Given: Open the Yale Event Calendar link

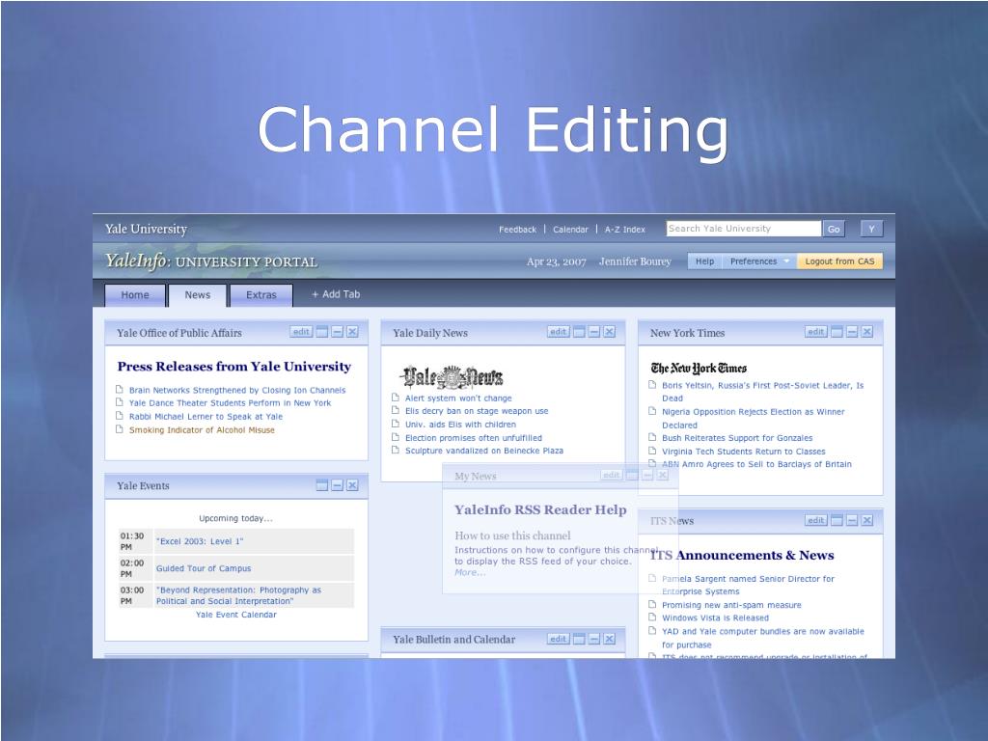Looking at the screenshot, I should tap(235, 615).
